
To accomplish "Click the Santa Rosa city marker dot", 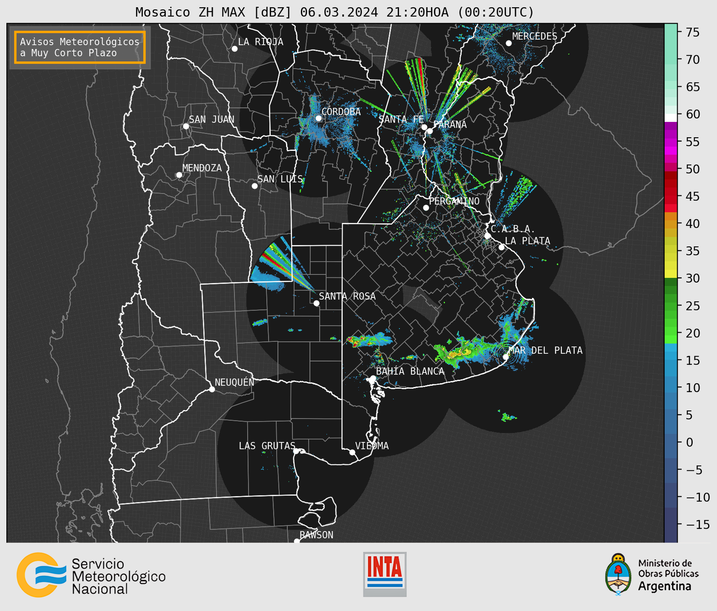I will tap(316, 303).
